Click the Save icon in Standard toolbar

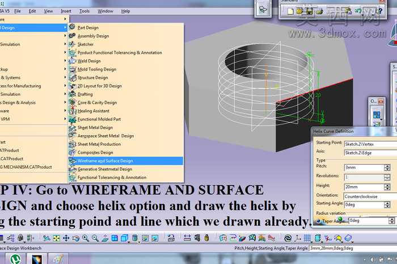[x=310, y=11]
